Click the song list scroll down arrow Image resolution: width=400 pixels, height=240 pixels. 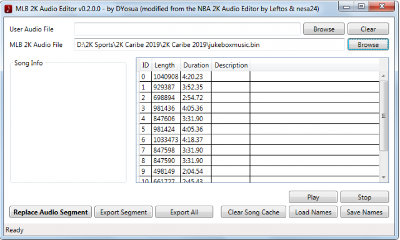(x=383, y=177)
